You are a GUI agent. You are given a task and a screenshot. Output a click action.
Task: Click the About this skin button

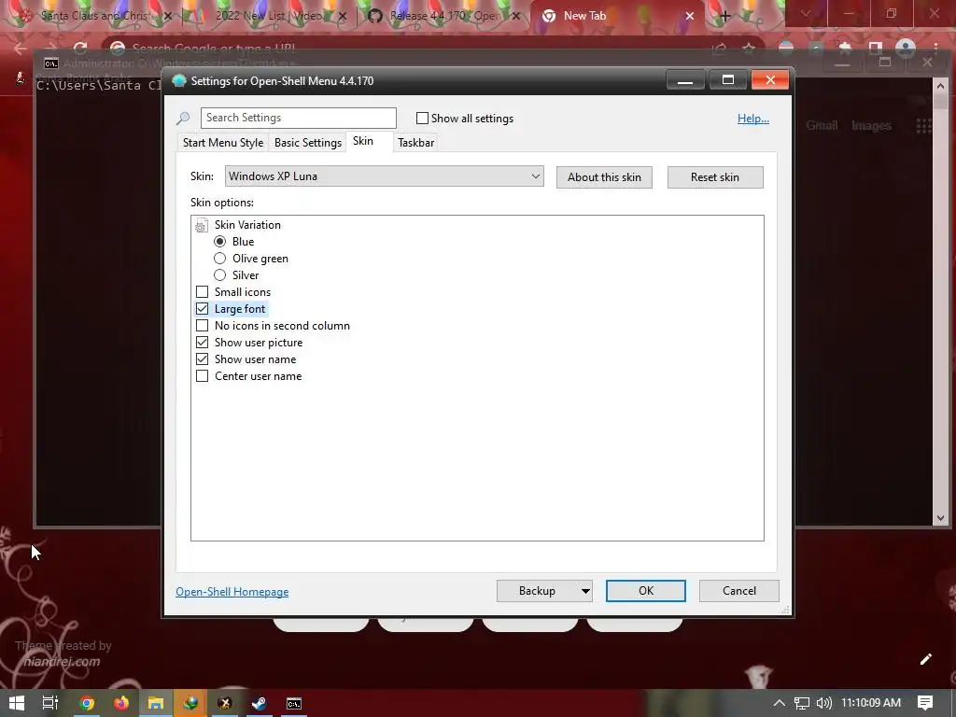tap(604, 177)
